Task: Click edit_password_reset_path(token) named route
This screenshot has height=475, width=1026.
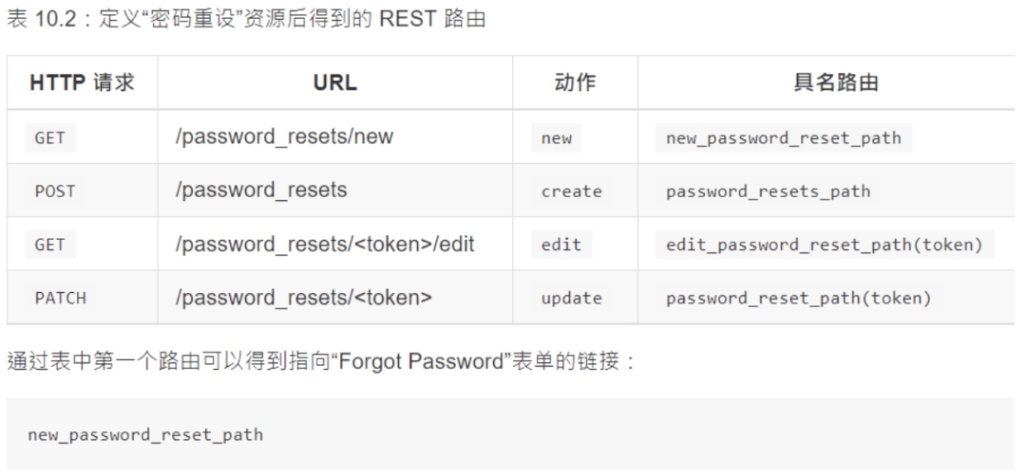Action: click(x=825, y=245)
